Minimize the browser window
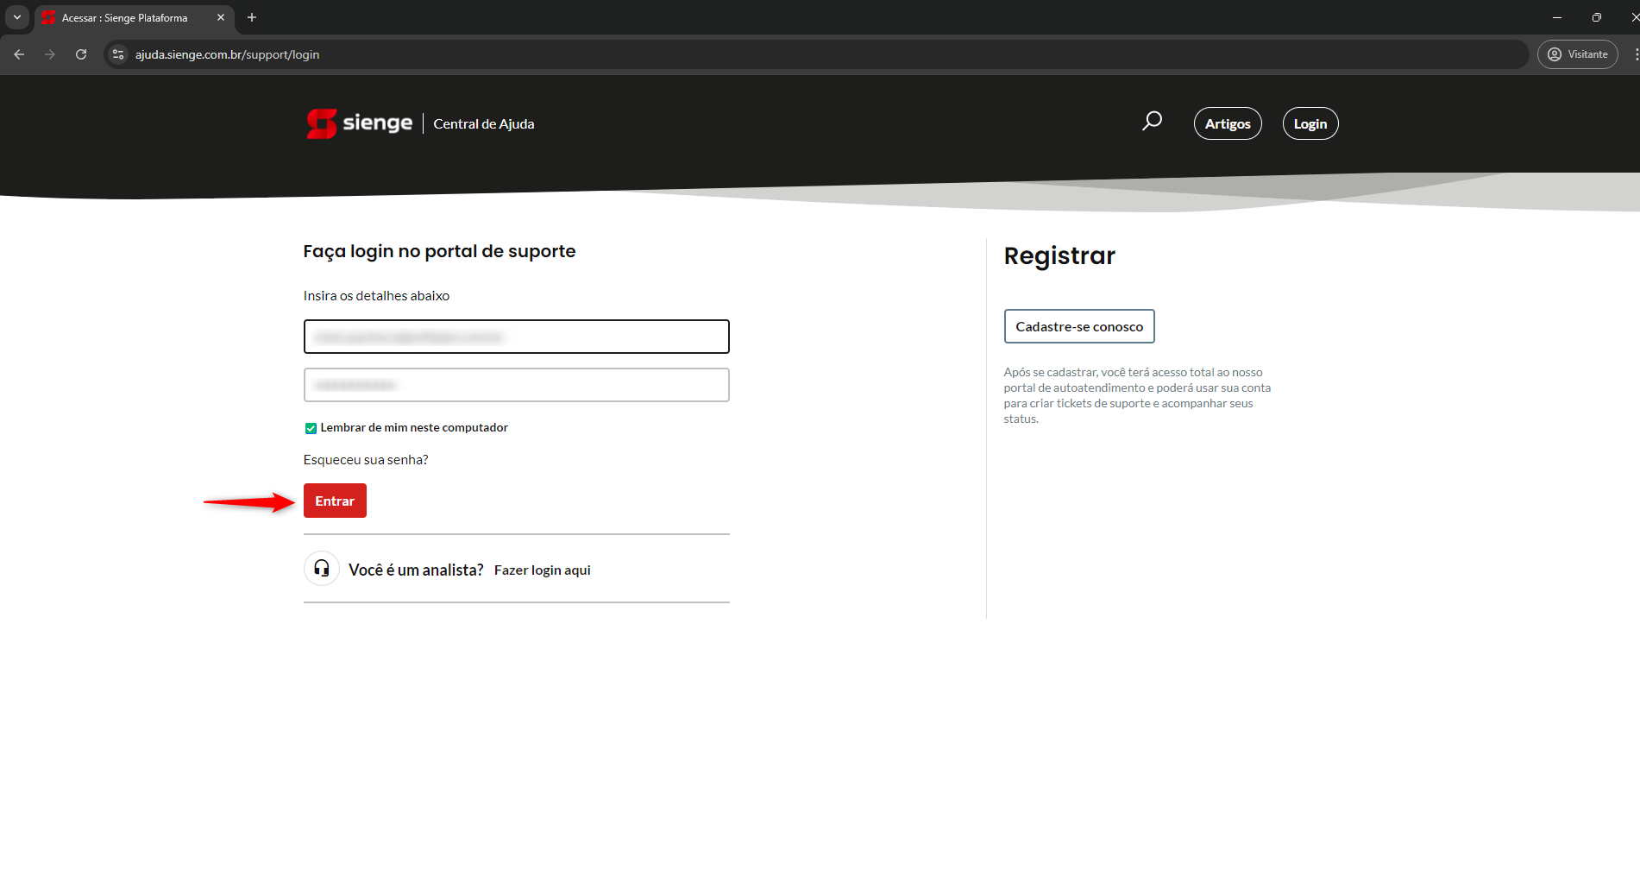The width and height of the screenshot is (1640, 882). (1557, 17)
